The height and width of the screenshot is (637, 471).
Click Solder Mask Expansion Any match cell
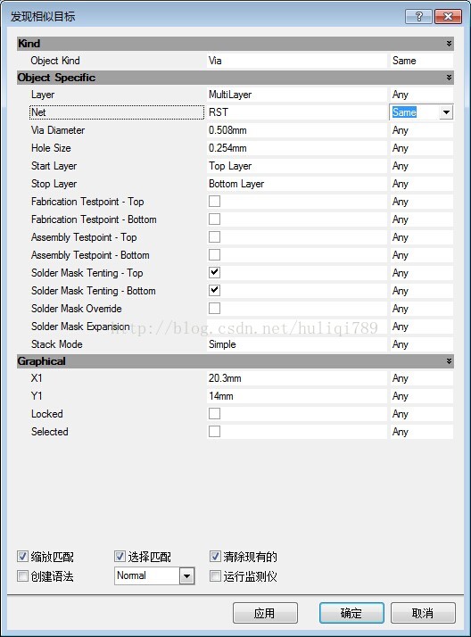click(421, 327)
